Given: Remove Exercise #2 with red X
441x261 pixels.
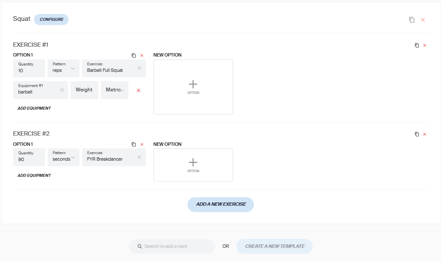Looking at the screenshot, I should click(x=425, y=134).
